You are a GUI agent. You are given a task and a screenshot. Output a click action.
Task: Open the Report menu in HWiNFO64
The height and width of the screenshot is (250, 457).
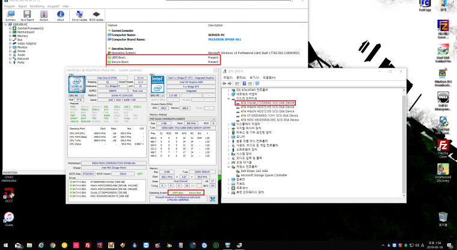coord(22,6)
